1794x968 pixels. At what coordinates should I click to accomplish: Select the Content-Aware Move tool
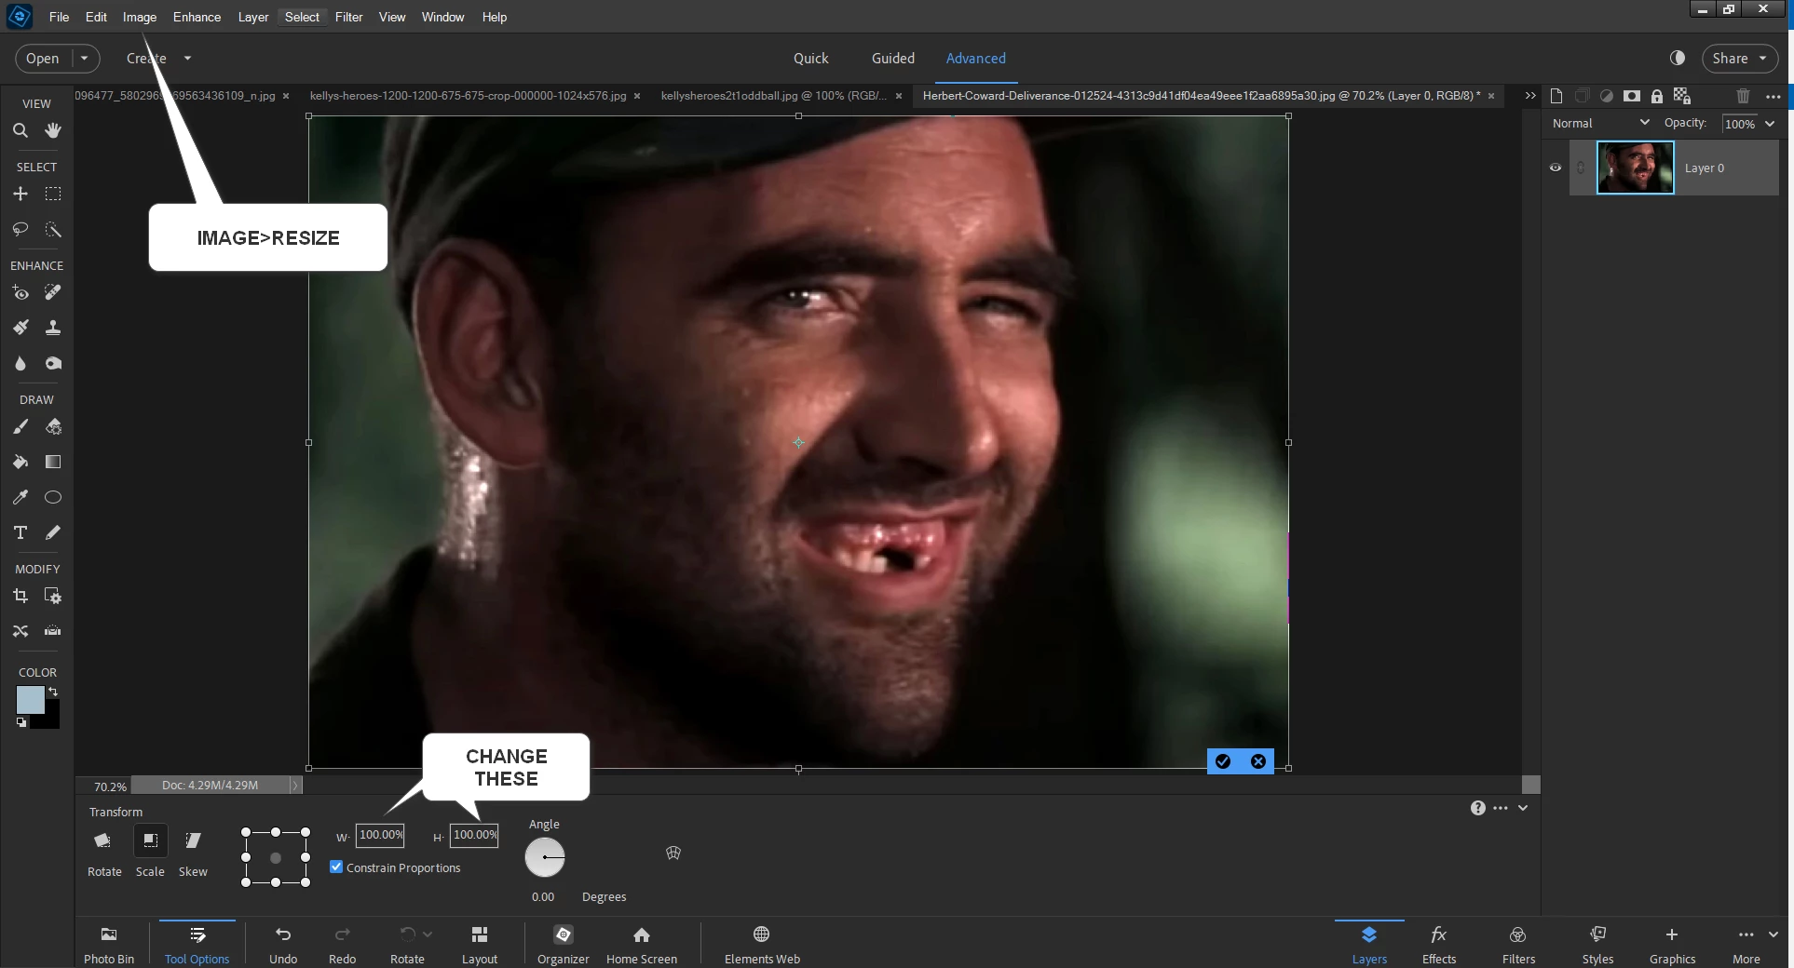coord(20,631)
